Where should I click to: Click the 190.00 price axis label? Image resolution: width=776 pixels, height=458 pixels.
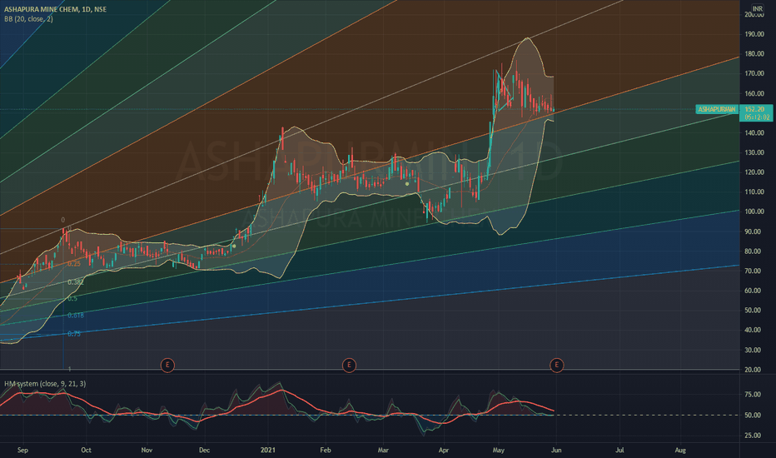pyautogui.click(x=754, y=34)
